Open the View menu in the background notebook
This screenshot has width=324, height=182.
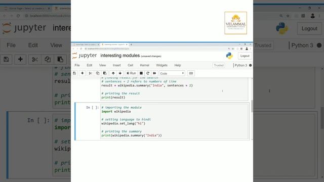pyautogui.click(x=56, y=45)
